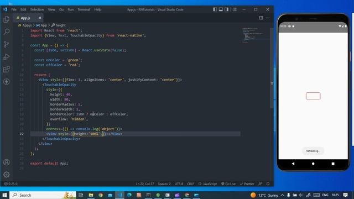Viewport: 354px width, 199px height.
Task: Open the Selection menu
Action: tap(37, 9)
